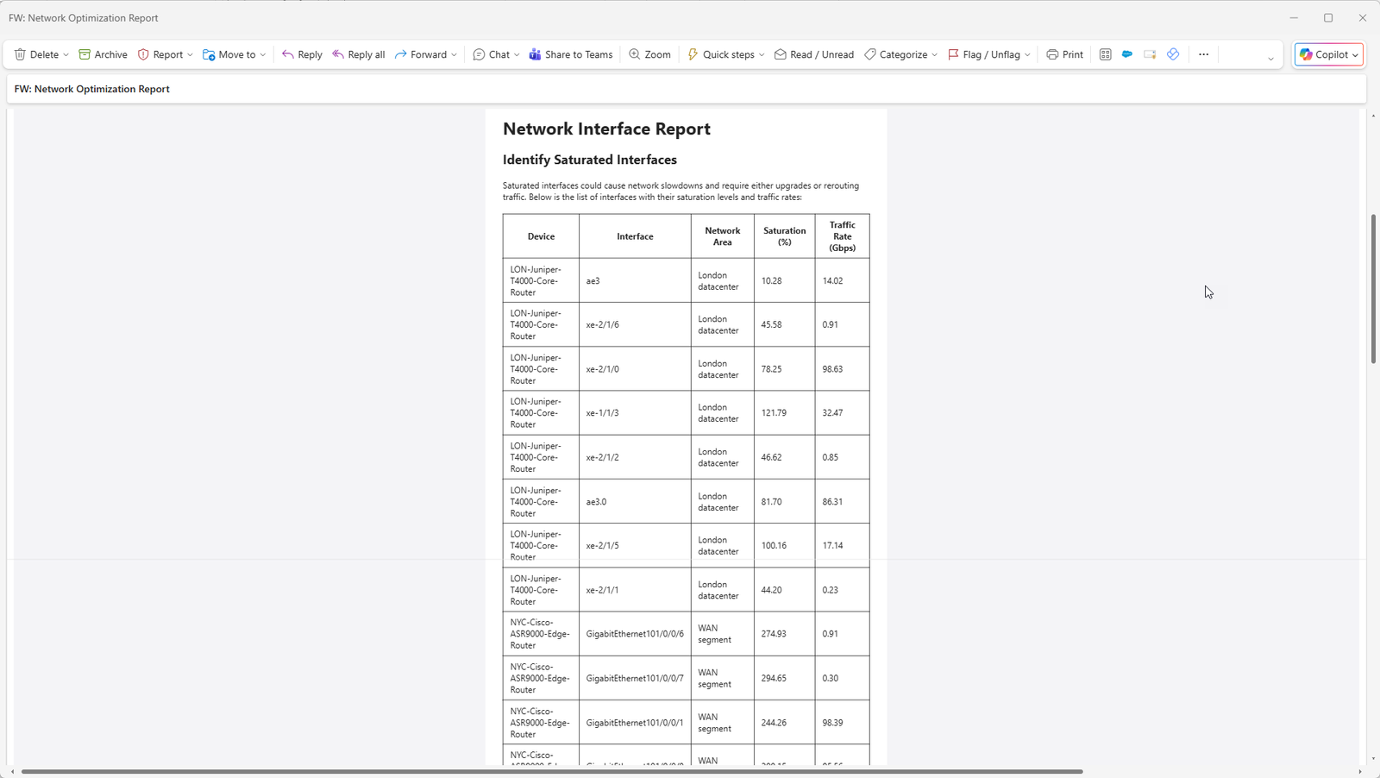Click saturation value 121.79
The image size is (1380, 778).
774,413
